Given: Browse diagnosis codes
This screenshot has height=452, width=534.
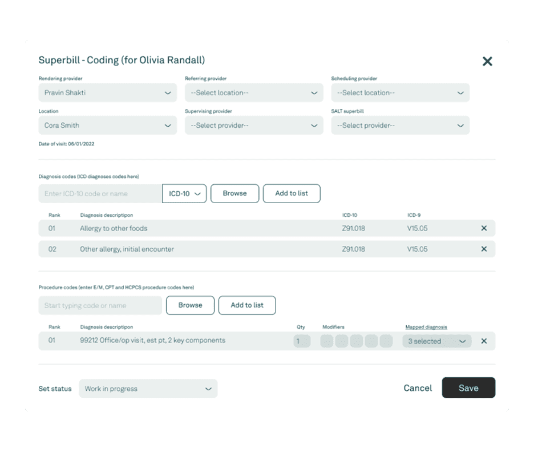Looking at the screenshot, I should pos(234,193).
